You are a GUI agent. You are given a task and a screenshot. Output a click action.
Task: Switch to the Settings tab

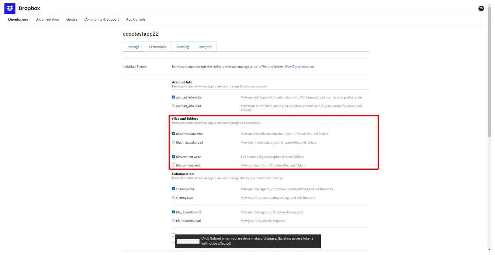click(133, 47)
